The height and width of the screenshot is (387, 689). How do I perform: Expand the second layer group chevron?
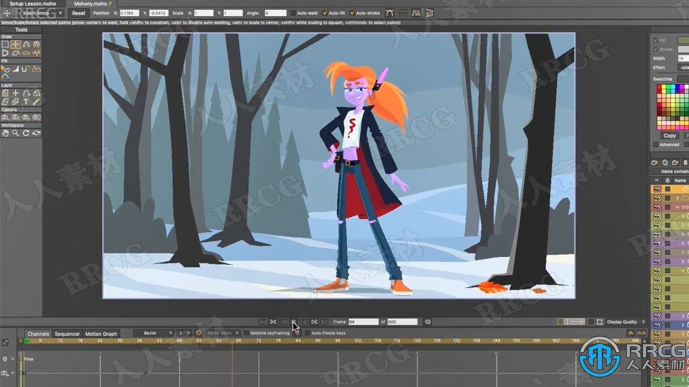click(x=677, y=198)
